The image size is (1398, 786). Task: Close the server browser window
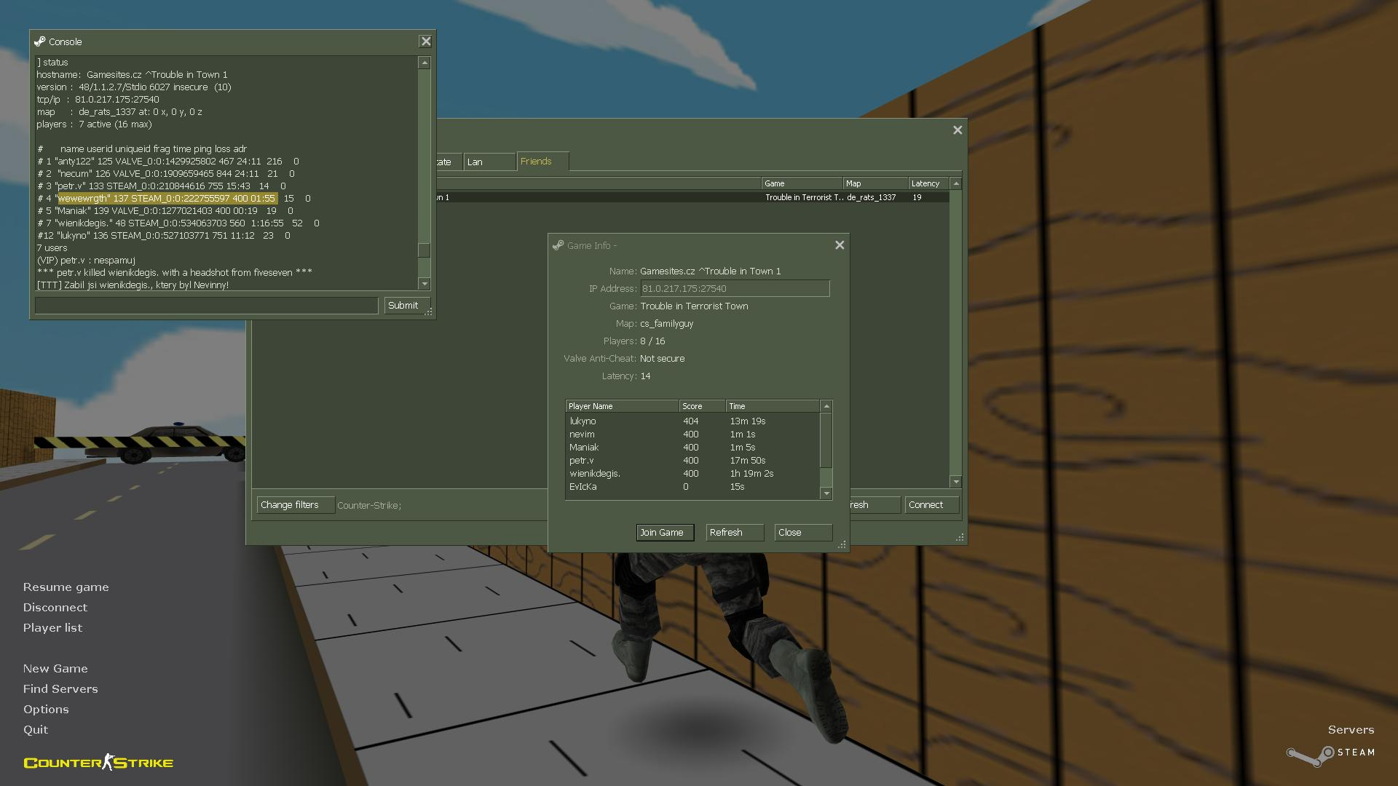(x=957, y=130)
